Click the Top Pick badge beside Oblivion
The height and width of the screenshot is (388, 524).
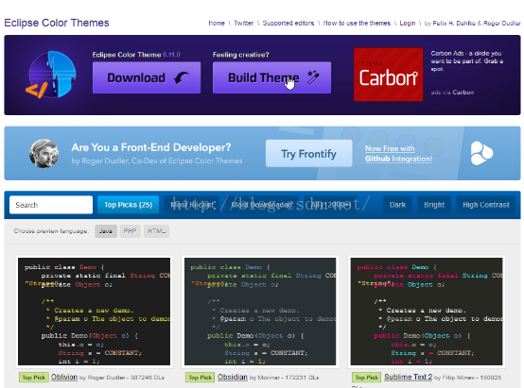(x=34, y=378)
